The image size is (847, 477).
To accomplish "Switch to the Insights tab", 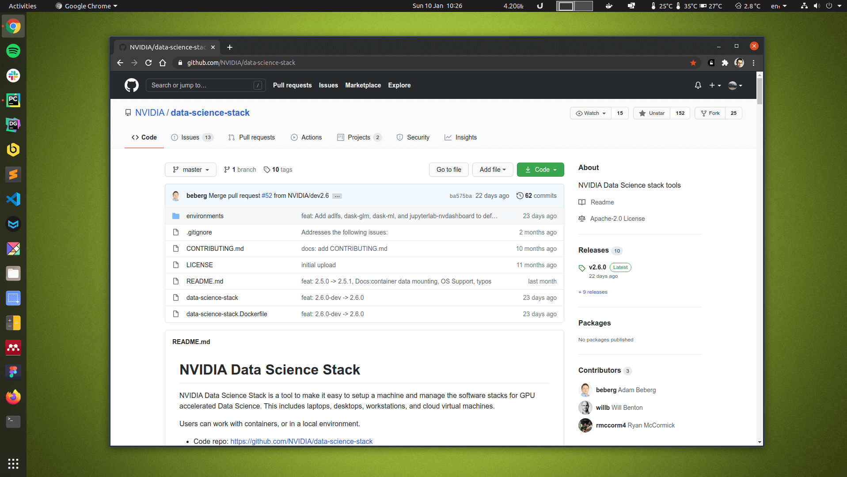I will (460, 137).
